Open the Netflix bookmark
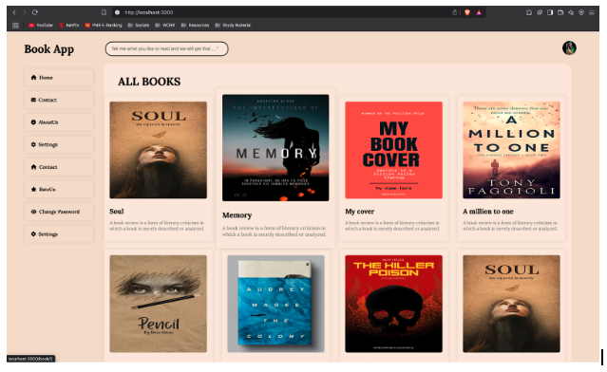Image resolution: width=607 pixels, height=372 pixels. pyautogui.click(x=69, y=25)
